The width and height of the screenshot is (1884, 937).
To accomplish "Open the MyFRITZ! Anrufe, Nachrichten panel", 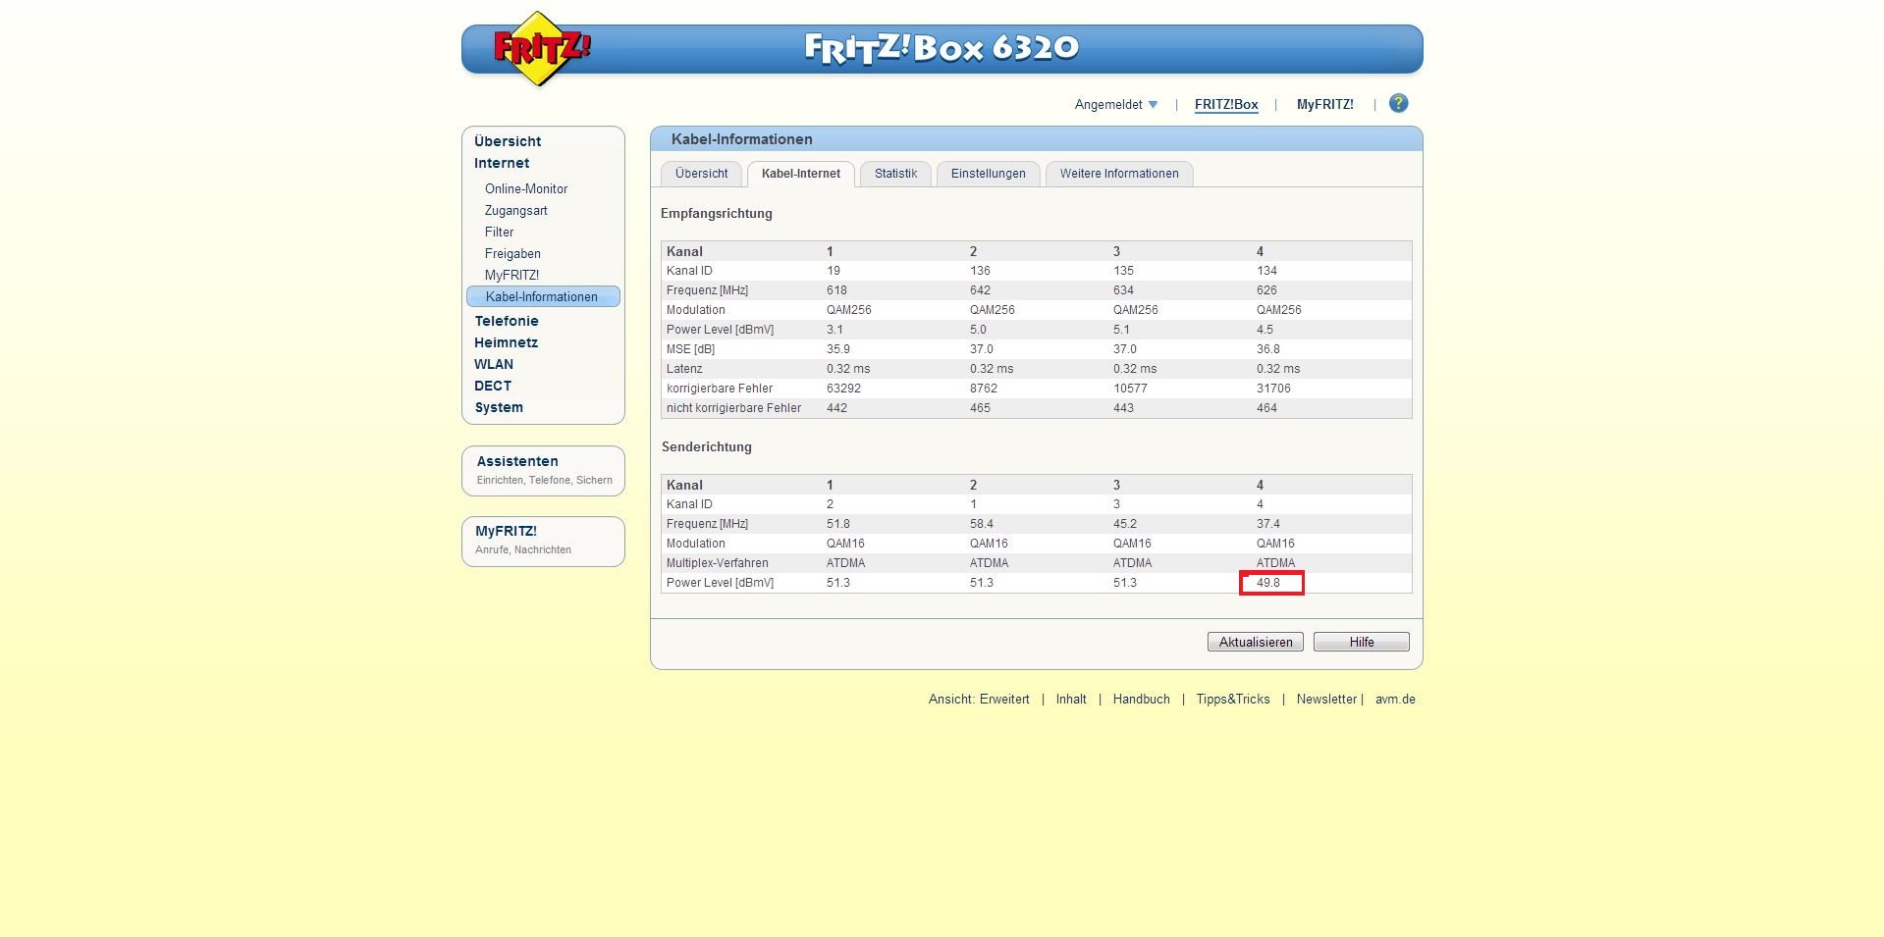I will click(543, 542).
